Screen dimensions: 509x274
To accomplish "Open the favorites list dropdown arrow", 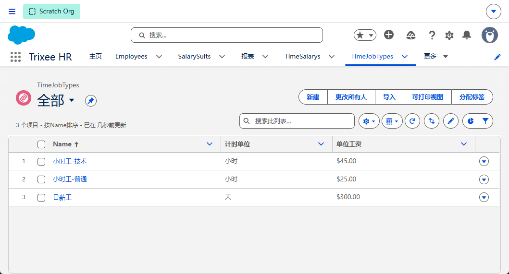I will tap(371, 35).
